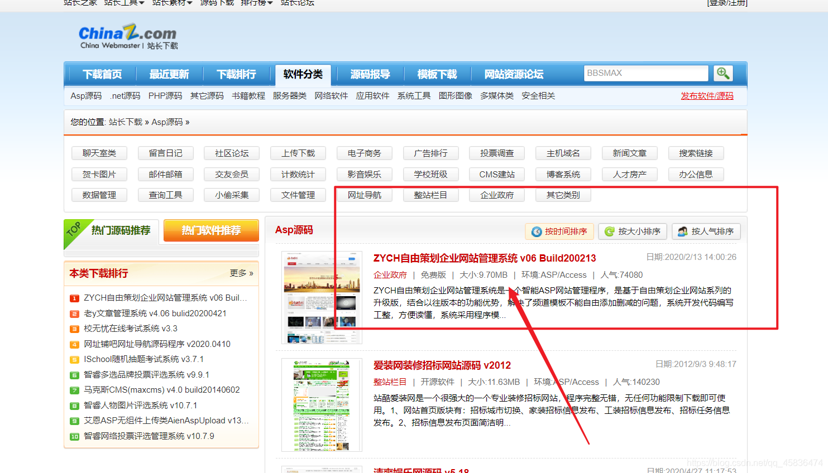Screen dimensions: 828x473
Task: Select the 电子商务 category button
Action: click(x=365, y=153)
